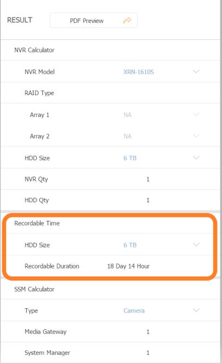Viewport: 222px width, 363px height.
Task: Open the PDF Preview button
Action: tap(94, 20)
